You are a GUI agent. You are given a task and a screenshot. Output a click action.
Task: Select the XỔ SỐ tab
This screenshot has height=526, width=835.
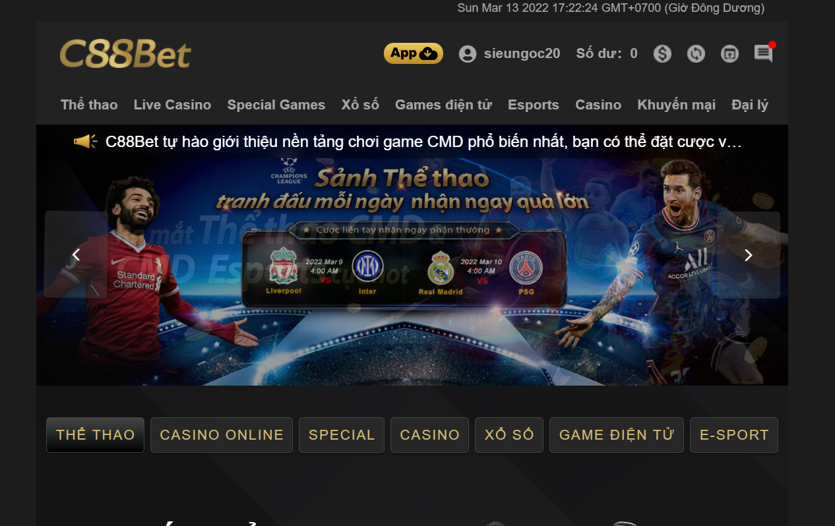509,435
